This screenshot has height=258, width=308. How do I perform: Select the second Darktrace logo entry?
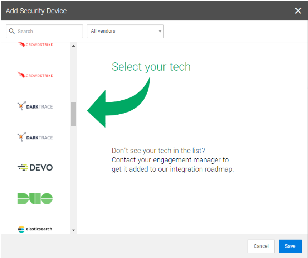tap(35, 137)
